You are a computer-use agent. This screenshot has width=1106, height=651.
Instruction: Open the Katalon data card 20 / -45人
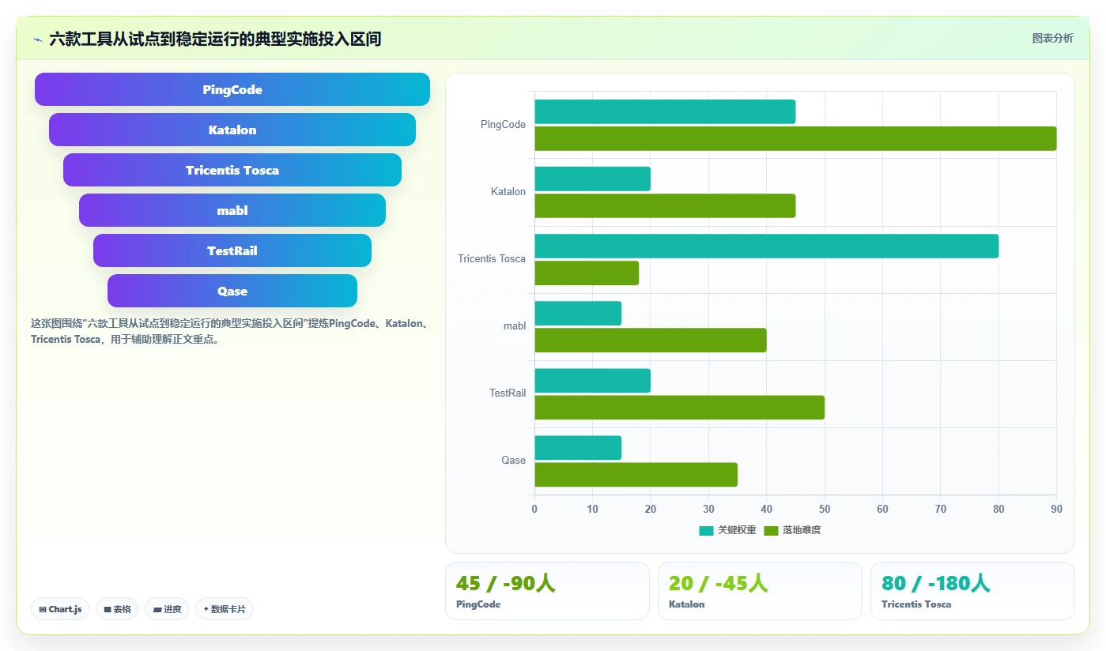click(x=760, y=591)
